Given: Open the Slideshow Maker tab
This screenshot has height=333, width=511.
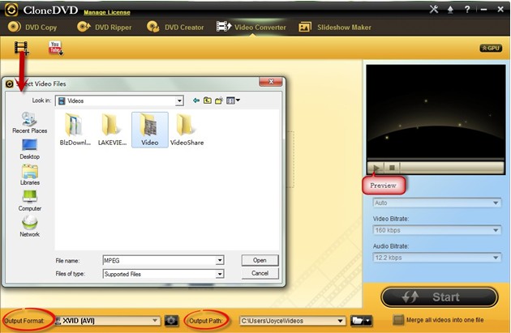Looking at the screenshot, I should tap(335, 27).
